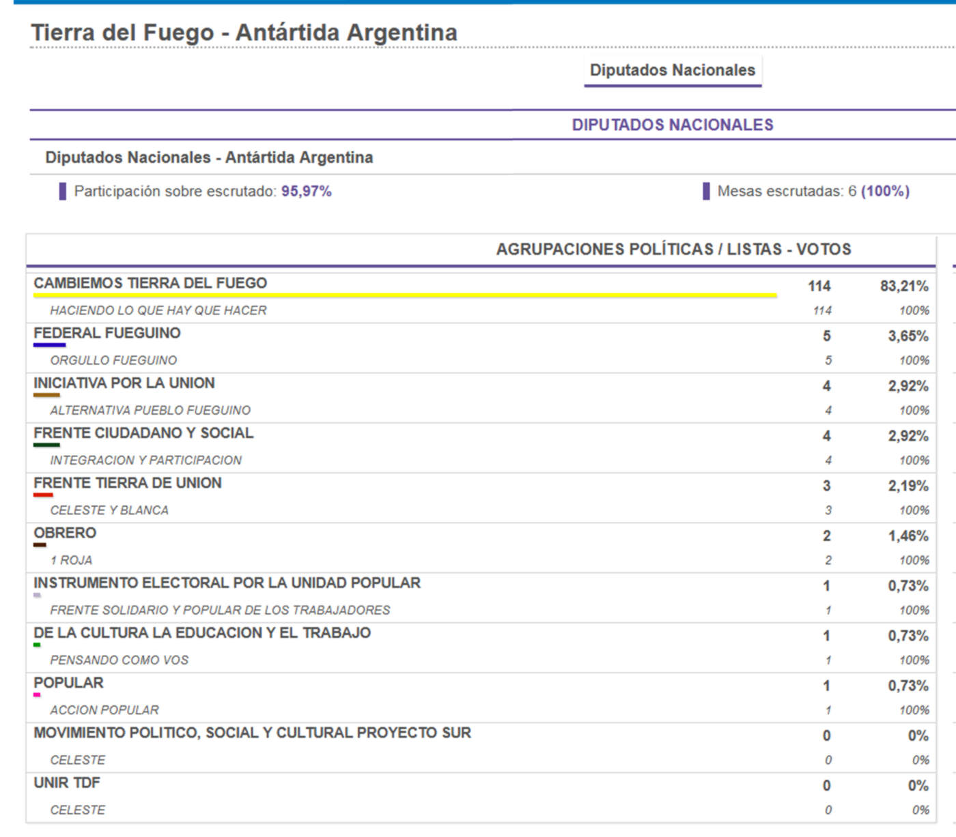Select OBRERO party name
956x837 pixels.
pos(65,533)
